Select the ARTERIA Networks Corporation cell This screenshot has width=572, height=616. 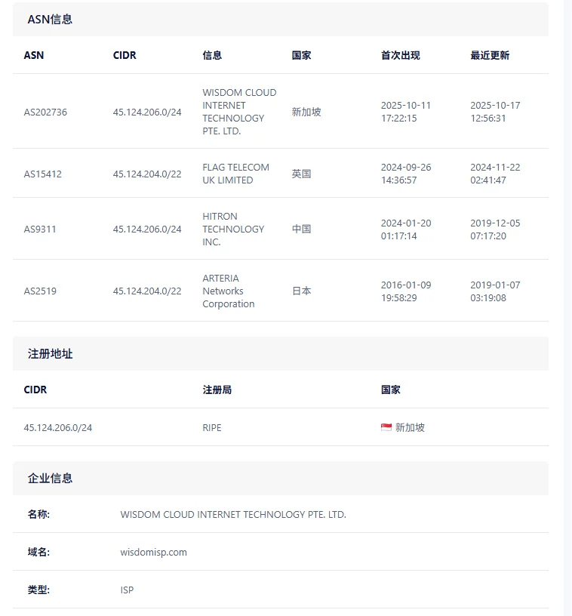(x=229, y=291)
